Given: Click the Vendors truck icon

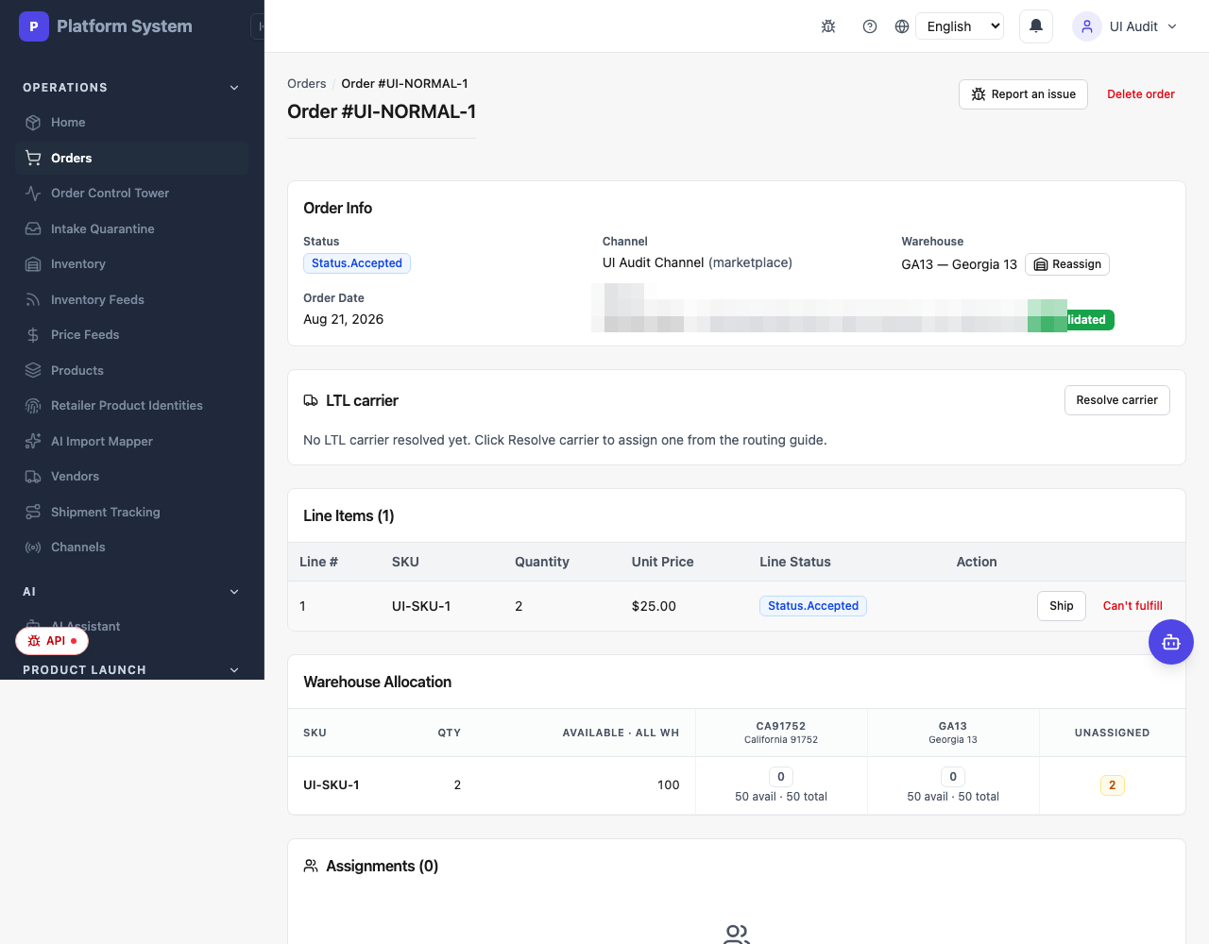Looking at the screenshot, I should (x=33, y=477).
